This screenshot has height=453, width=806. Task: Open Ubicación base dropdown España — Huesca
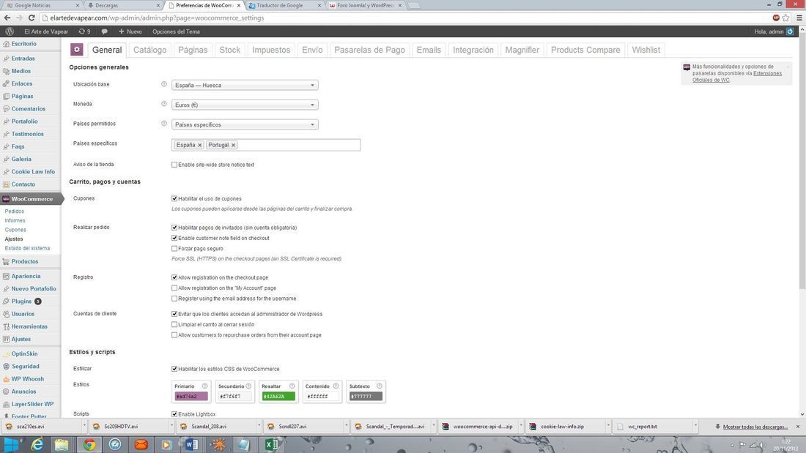[x=245, y=86]
